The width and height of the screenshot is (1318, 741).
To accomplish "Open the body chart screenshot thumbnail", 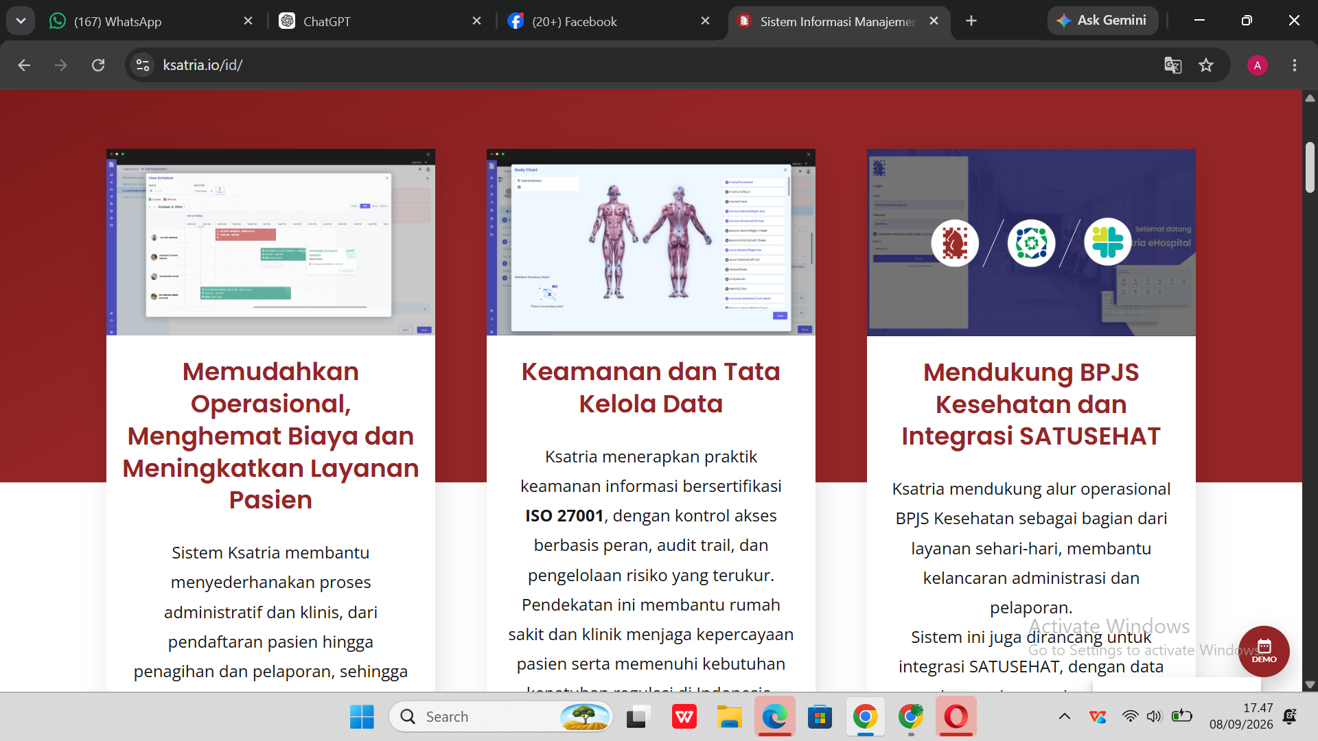I will pyautogui.click(x=651, y=242).
